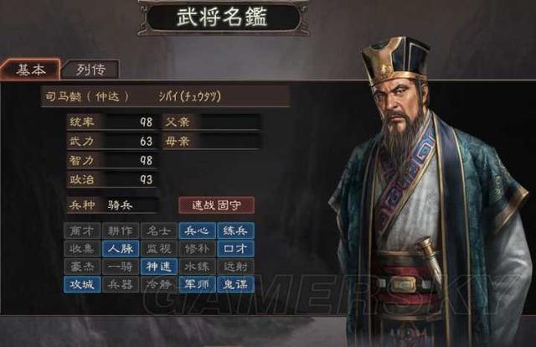The image size is (536, 347).
Task: Click the 练兵 highlighted trait
Action: coord(235,230)
